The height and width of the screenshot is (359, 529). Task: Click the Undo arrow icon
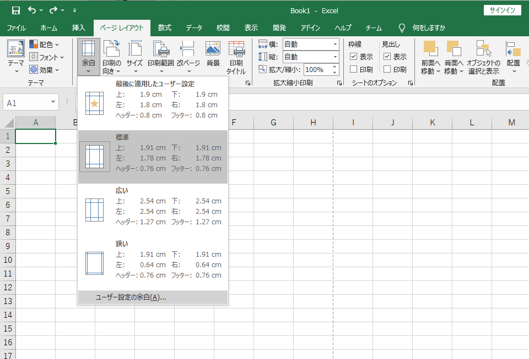[x=32, y=10]
